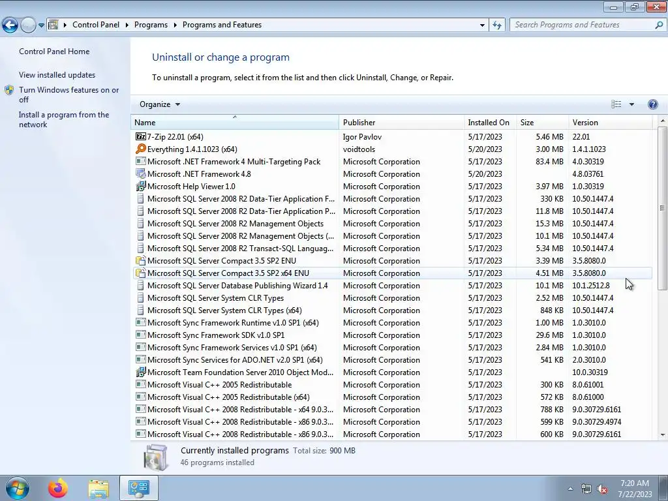This screenshot has height=501, width=668.
Task: Click the Visual C++ 2005 Redistributable (x64) icon
Action: pos(141,397)
